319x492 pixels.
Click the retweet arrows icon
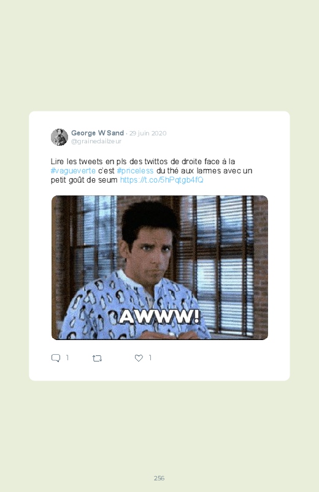pos(97,358)
